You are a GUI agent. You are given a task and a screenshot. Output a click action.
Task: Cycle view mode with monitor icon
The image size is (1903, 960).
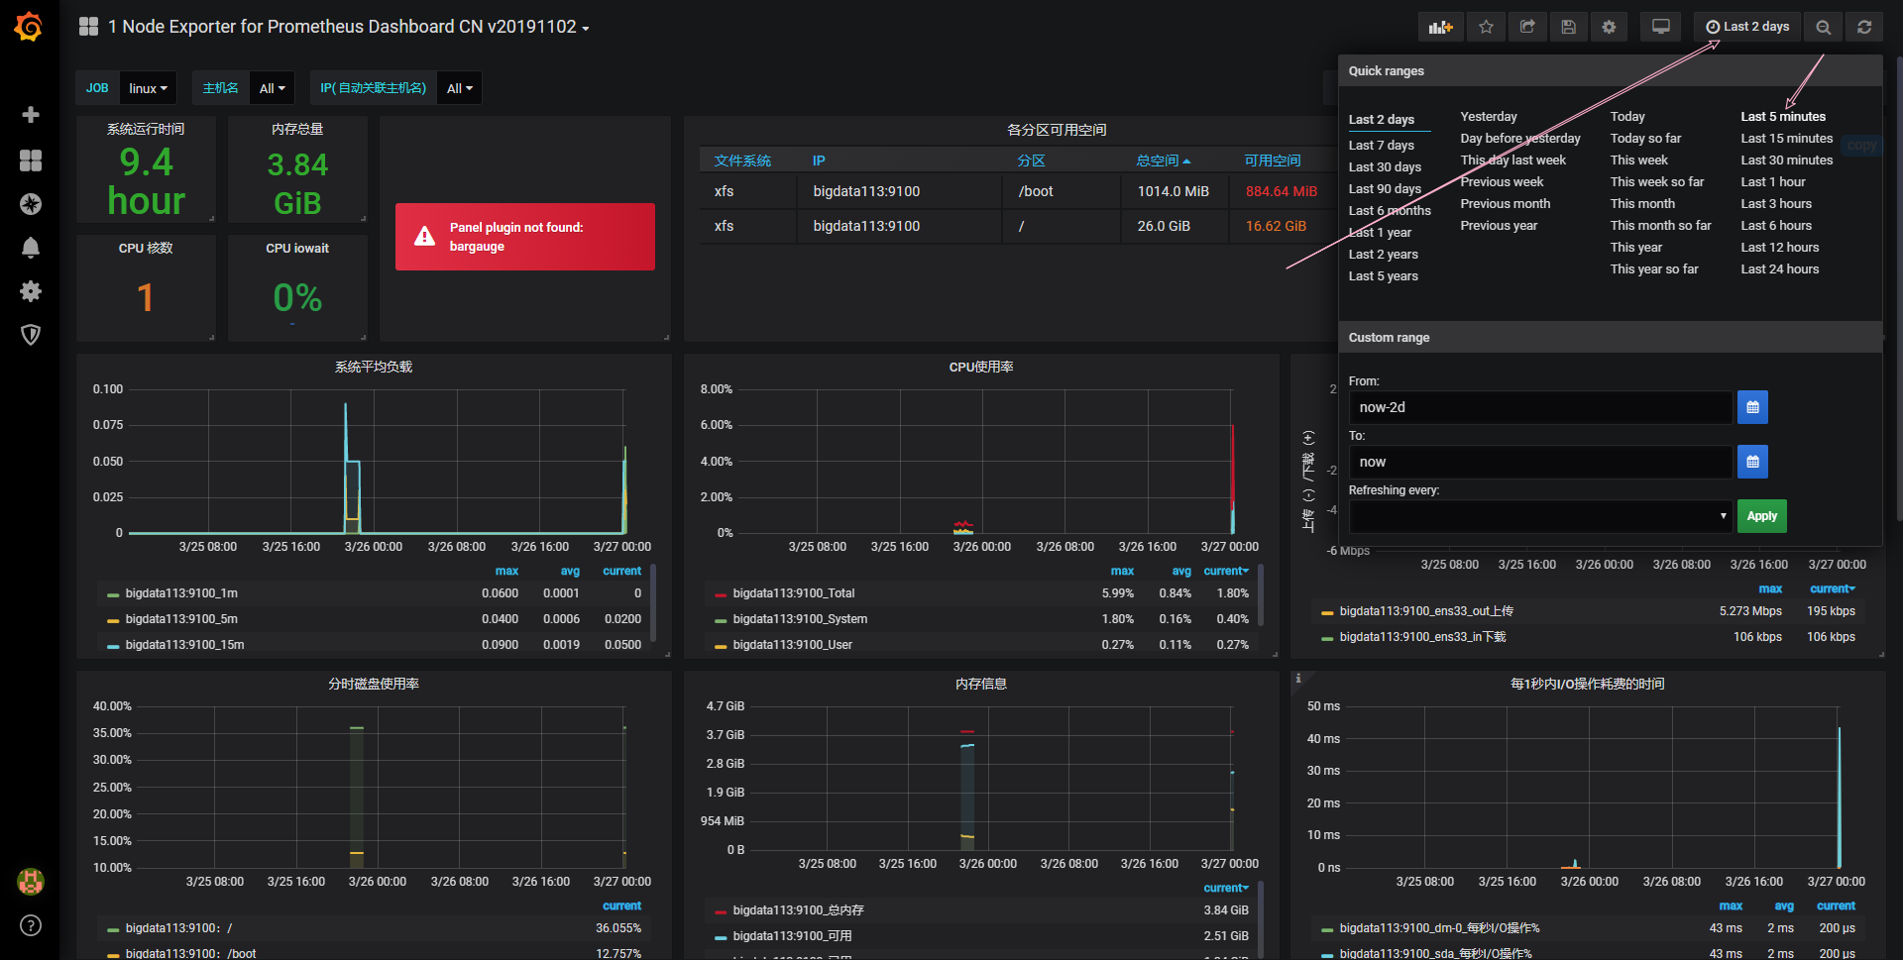pos(1661,27)
